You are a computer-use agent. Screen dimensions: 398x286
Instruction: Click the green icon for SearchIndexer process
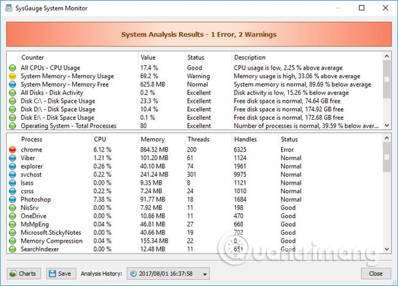click(12, 249)
